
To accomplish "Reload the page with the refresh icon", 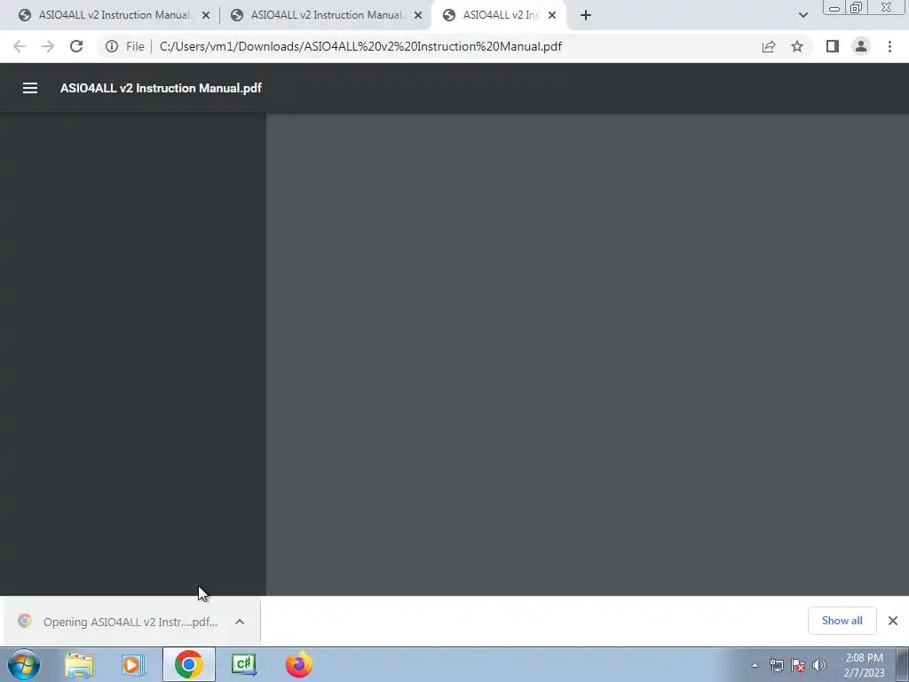I will tap(76, 46).
